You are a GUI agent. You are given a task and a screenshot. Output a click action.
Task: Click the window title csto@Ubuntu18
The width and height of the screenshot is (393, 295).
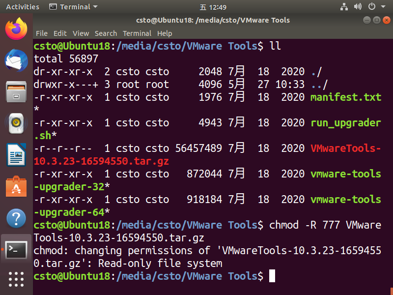213,20
